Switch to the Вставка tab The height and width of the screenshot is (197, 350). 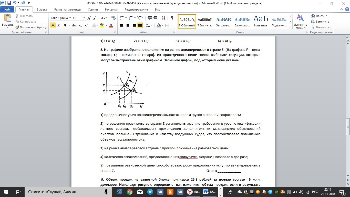coord(42,9)
